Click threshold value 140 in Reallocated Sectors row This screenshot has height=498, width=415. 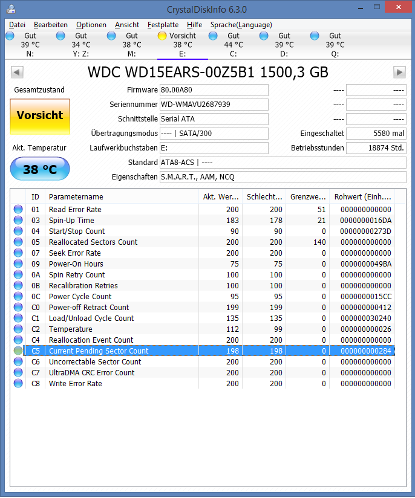[x=319, y=242]
